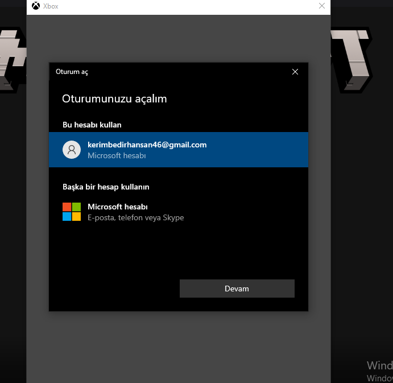Click the Oturumunuzu açalım heading
Viewport: 393px width, 383px height.
click(x=114, y=99)
